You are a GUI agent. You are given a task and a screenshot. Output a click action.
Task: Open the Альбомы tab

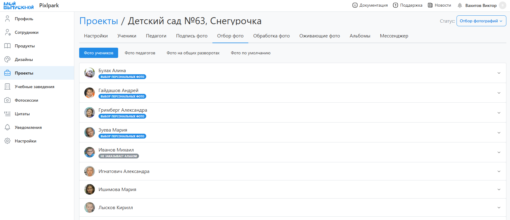(x=360, y=36)
